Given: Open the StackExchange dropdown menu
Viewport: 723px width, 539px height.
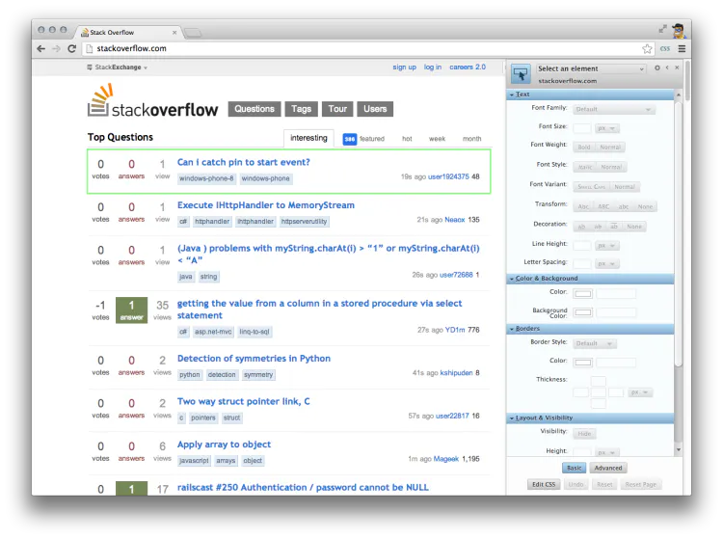Looking at the screenshot, I should (x=118, y=67).
